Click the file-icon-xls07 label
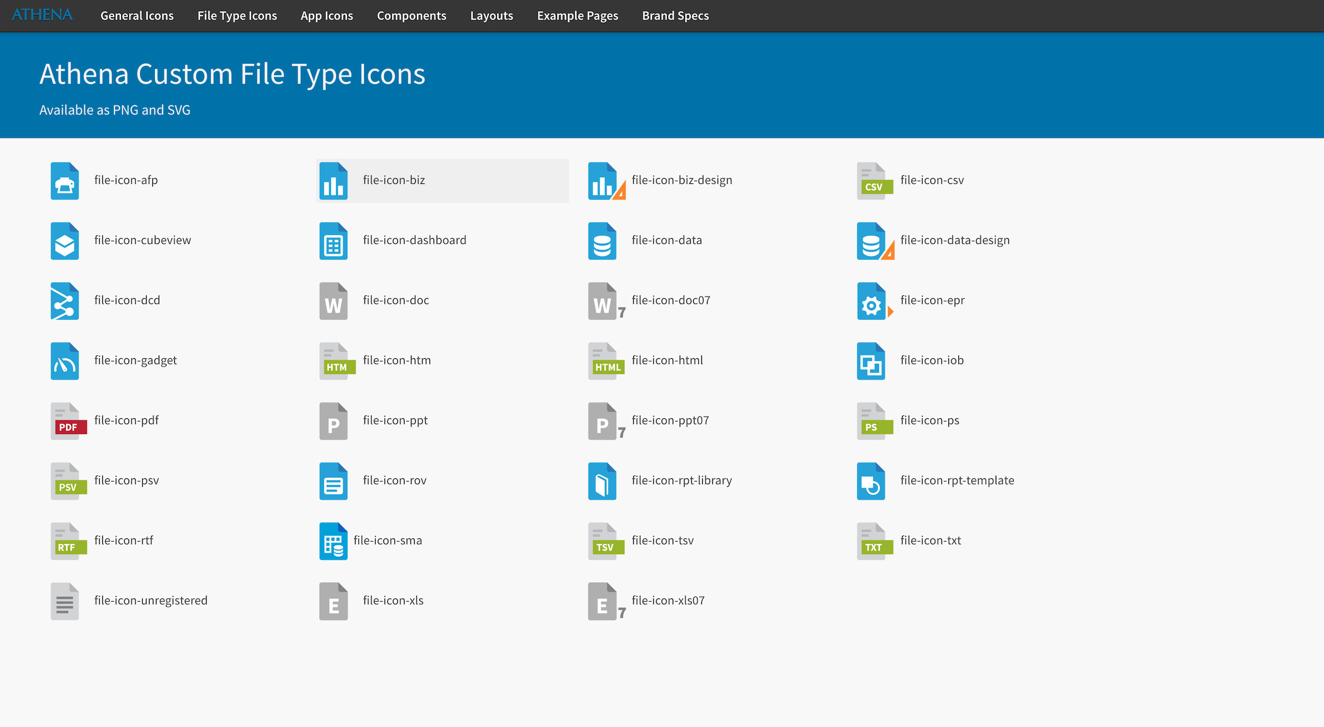The height and width of the screenshot is (727, 1324). pyautogui.click(x=668, y=601)
